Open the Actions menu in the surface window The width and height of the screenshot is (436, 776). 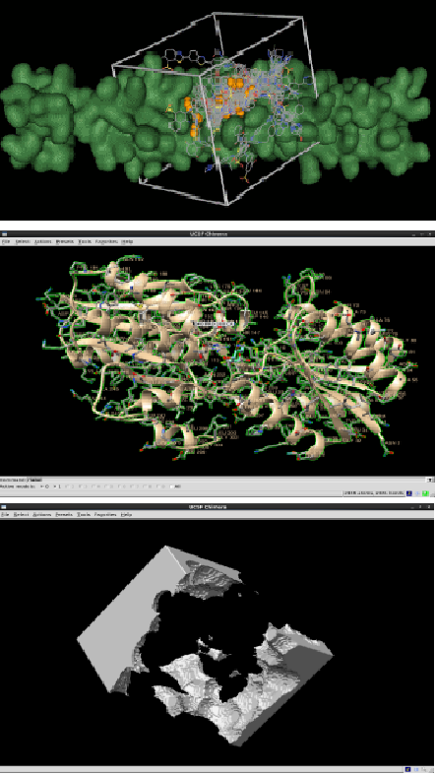pyautogui.click(x=42, y=514)
